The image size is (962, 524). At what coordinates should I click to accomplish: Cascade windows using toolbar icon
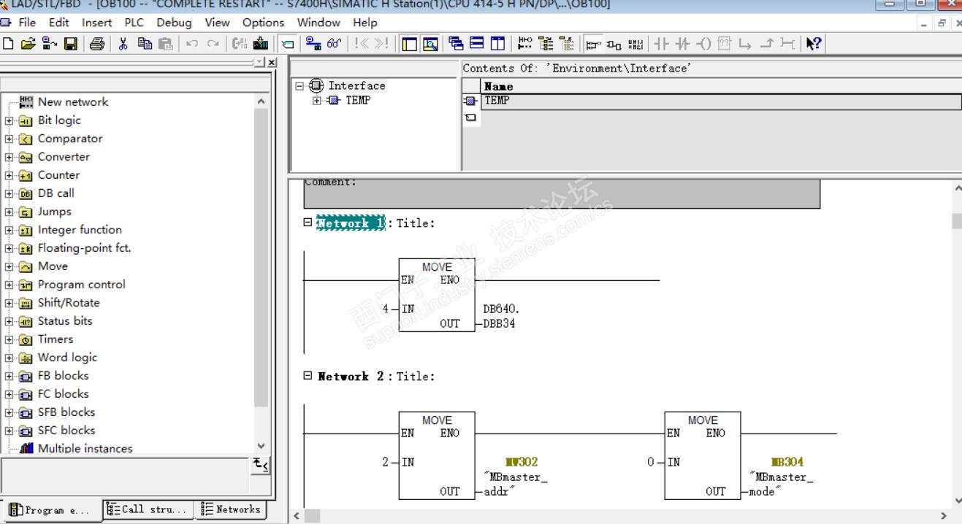456,44
